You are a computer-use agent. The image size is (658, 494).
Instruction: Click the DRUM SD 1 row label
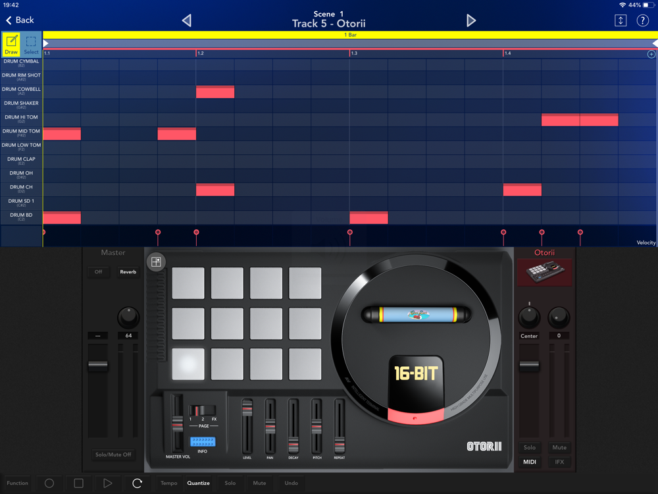coord(21,202)
